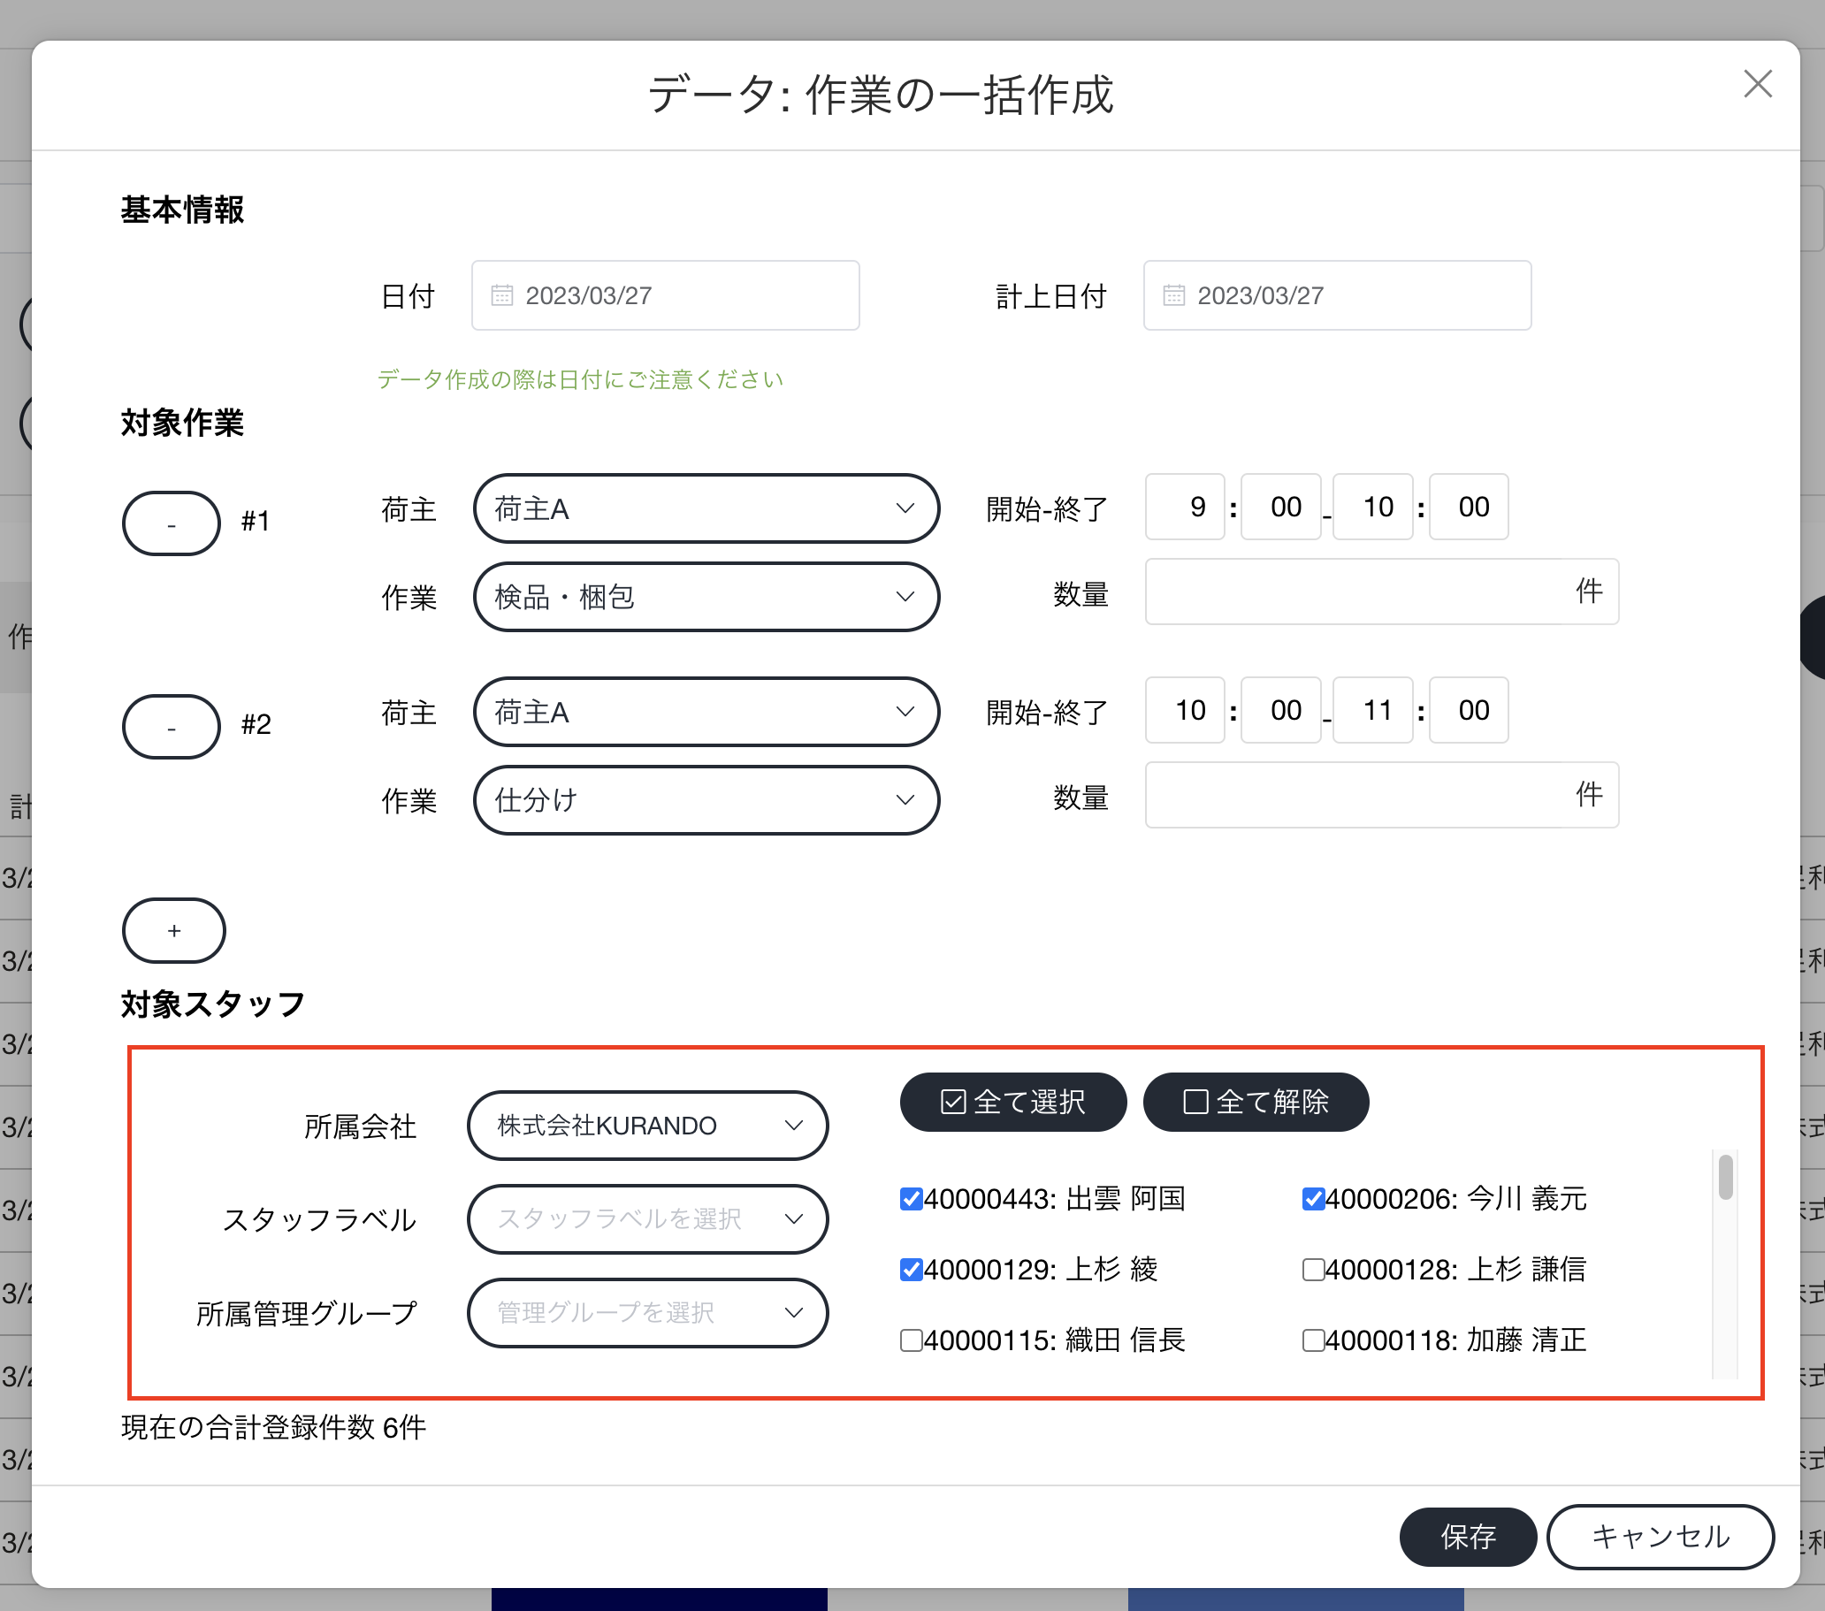Click end hour field showing 11 in row #2
This screenshot has height=1611, width=1825.
[1373, 710]
